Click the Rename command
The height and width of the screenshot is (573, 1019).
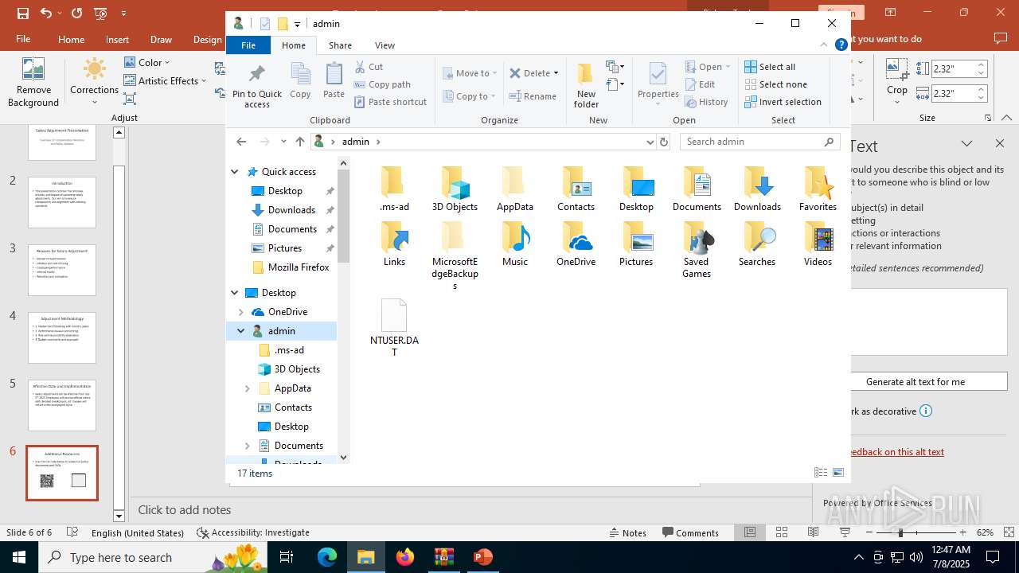click(x=533, y=96)
